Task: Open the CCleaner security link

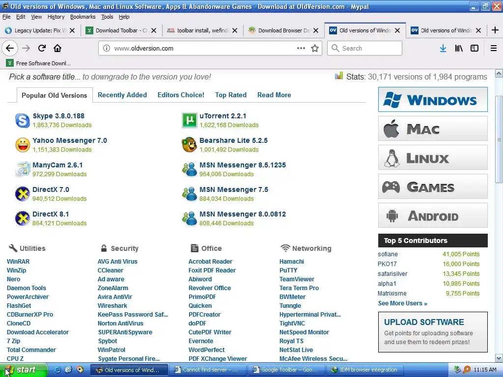Action: 111,270
